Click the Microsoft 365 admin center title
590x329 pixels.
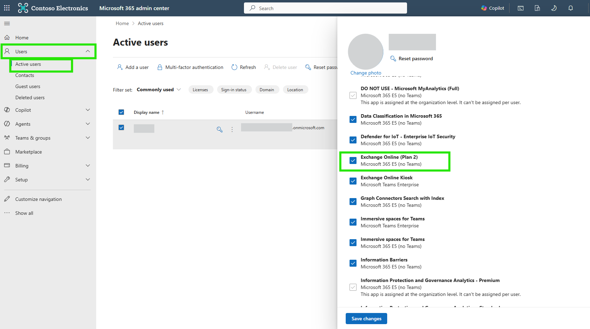point(134,8)
